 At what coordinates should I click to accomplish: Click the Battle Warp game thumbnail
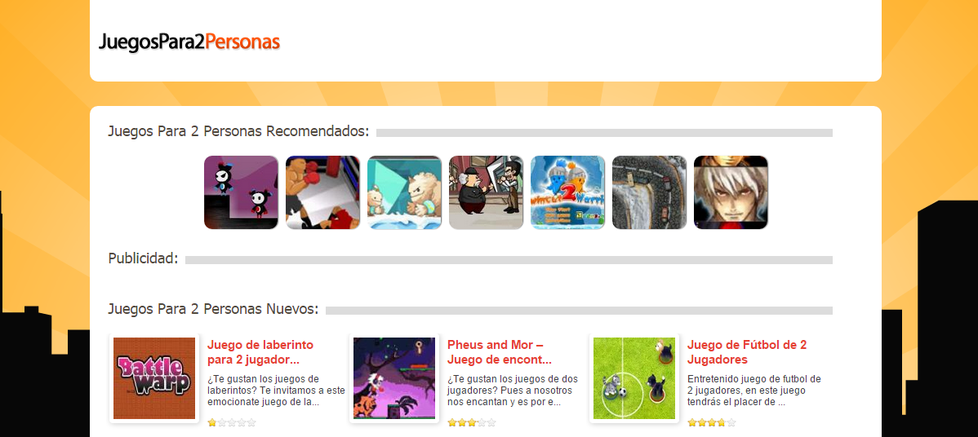point(154,378)
